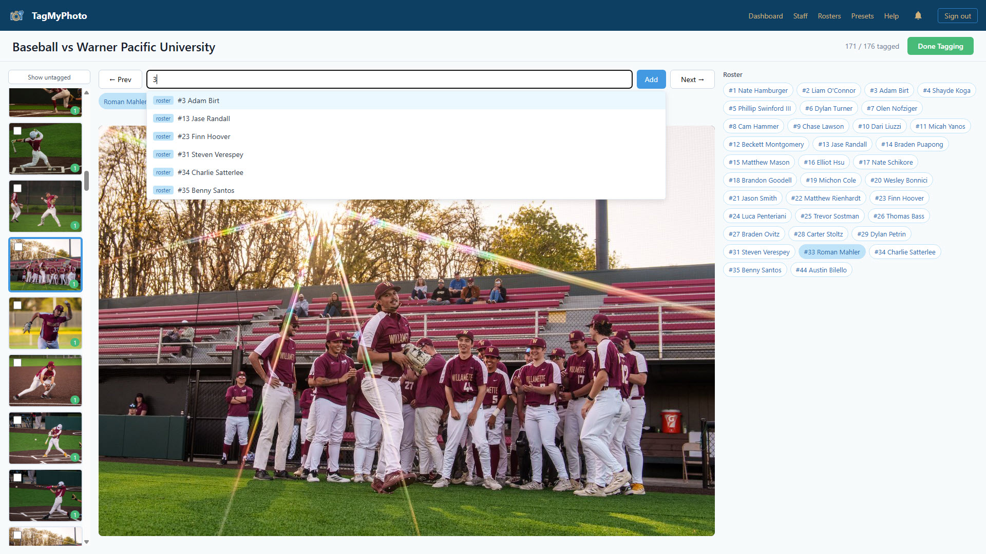The image size is (986, 554).
Task: Click the blue Add button
Action: (651, 80)
